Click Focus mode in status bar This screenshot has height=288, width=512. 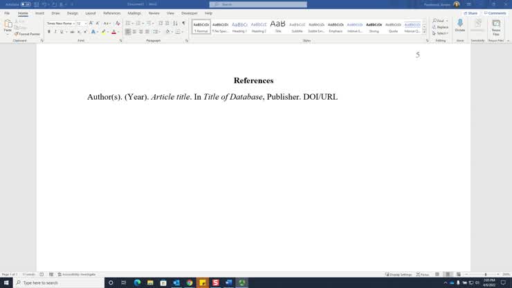(423, 275)
